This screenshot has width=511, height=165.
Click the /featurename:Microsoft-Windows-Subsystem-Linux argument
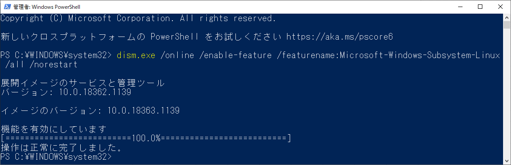pyautogui.click(x=388, y=55)
